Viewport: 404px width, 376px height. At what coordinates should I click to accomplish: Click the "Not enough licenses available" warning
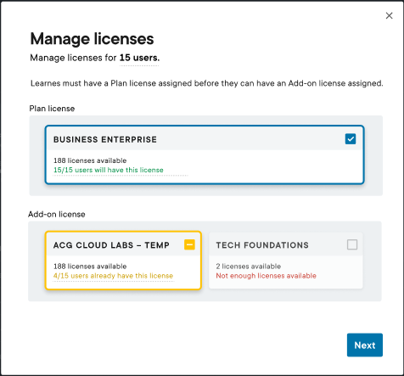[266, 276]
